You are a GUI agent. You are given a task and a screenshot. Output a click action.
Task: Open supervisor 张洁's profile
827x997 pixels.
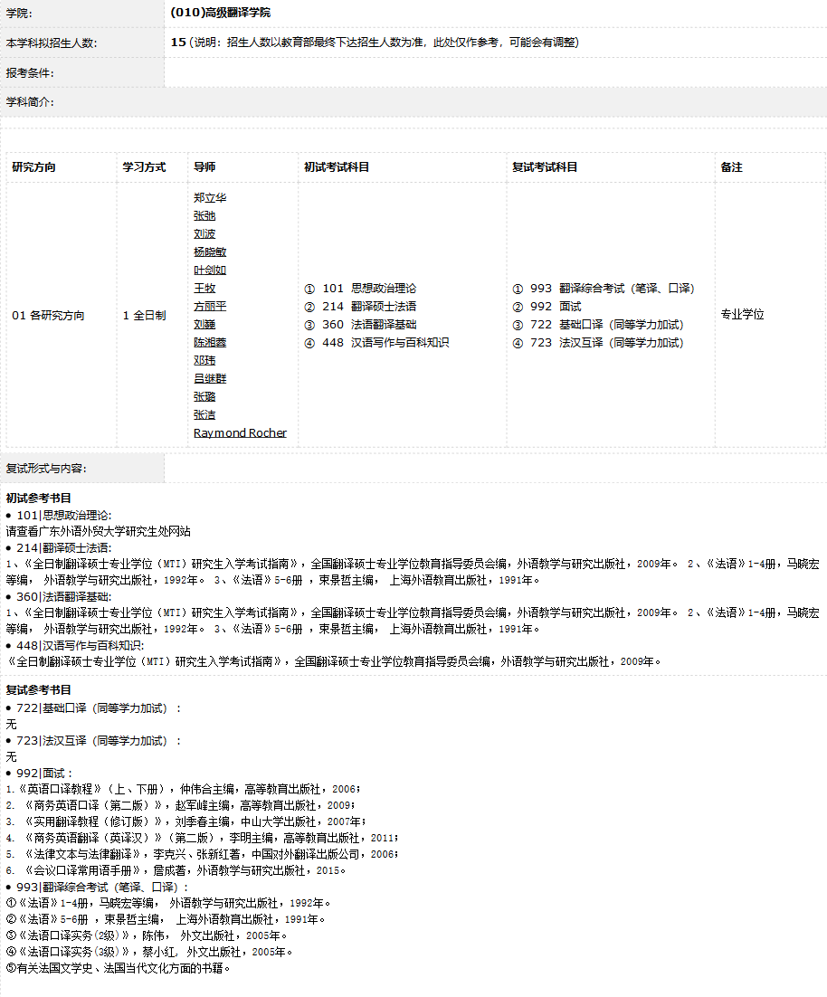204,414
